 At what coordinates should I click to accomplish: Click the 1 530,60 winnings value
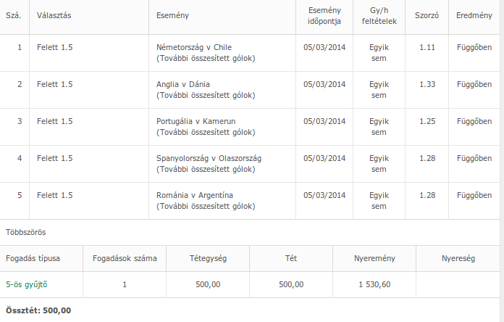click(374, 284)
